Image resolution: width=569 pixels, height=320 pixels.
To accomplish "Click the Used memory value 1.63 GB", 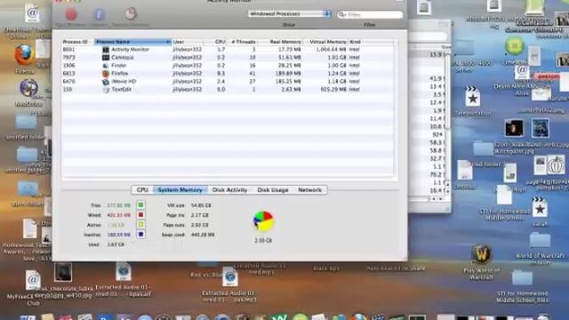I will [x=116, y=244].
